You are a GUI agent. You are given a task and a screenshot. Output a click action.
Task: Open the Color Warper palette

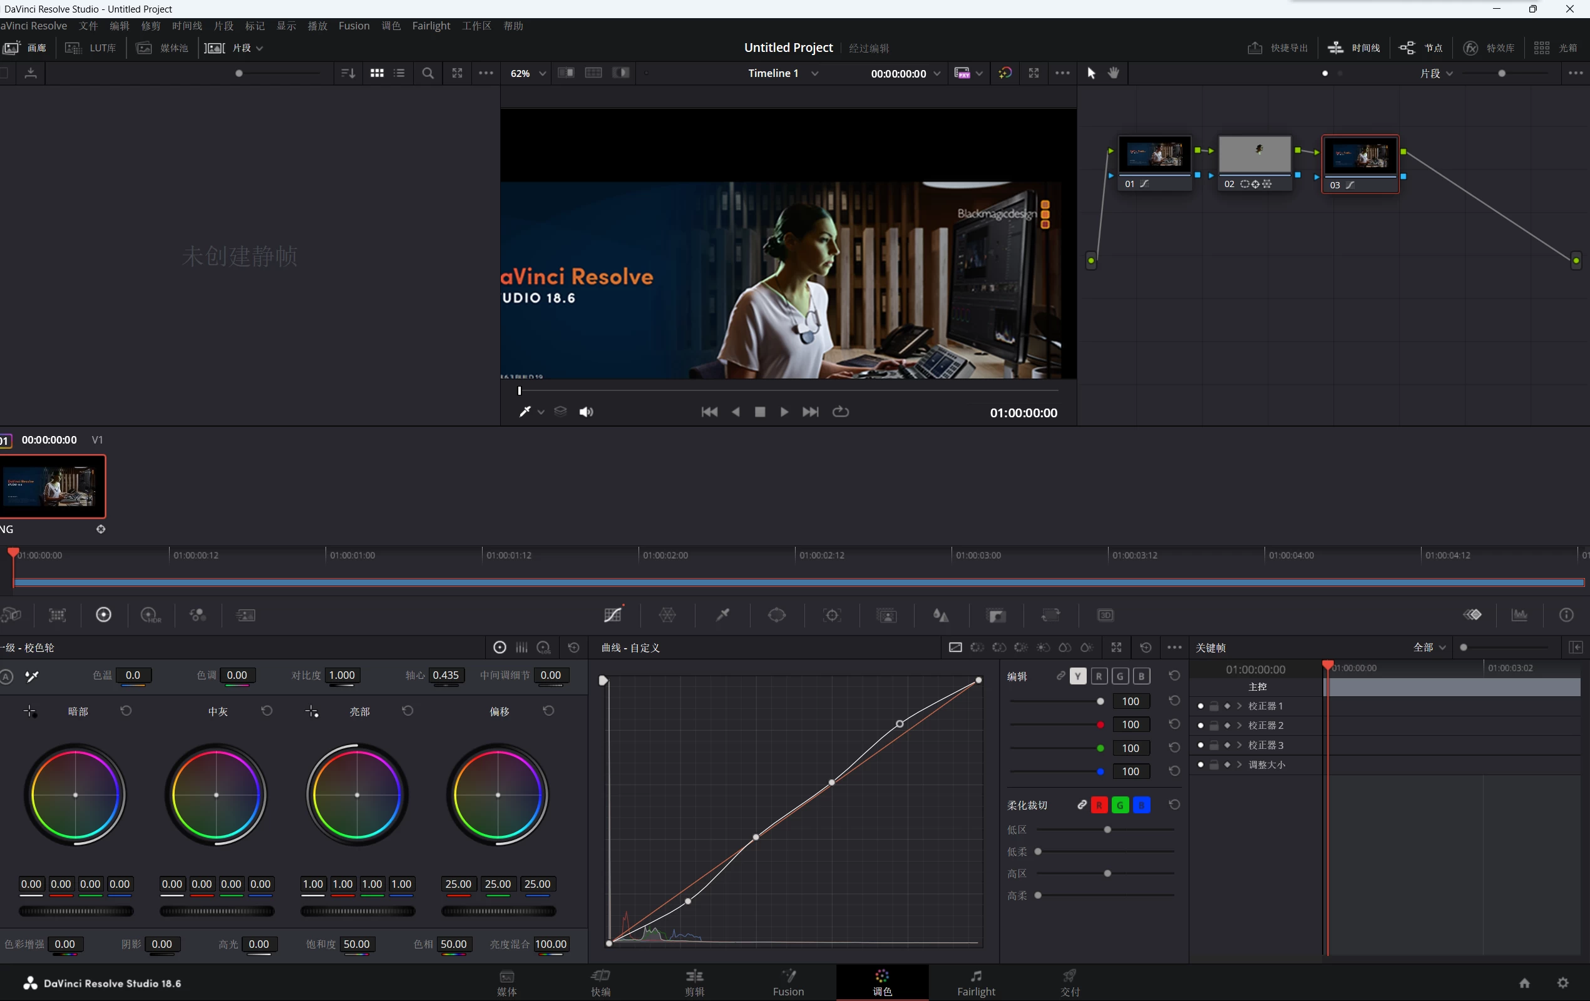click(x=667, y=615)
